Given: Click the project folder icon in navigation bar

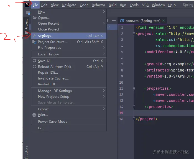Looking at the screenshot, I should (x=28, y=13).
